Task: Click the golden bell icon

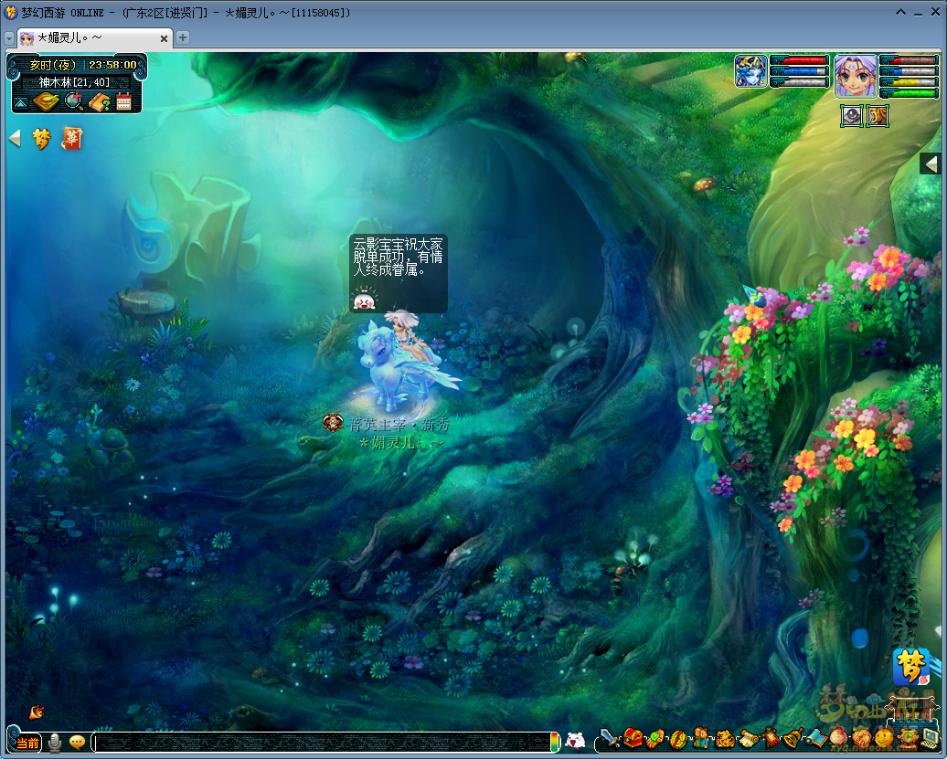Action: 793,738
